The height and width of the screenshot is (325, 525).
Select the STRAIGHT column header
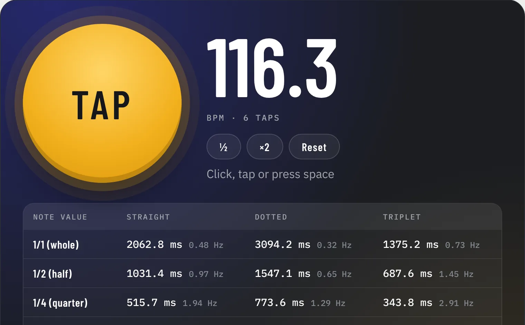point(148,217)
